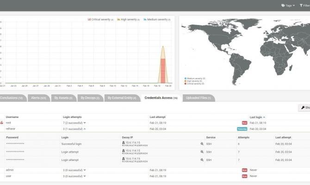Click SSH service in Successful login row
Image resolution: width=310 pixels, height=185 pixels.
(x=209, y=144)
